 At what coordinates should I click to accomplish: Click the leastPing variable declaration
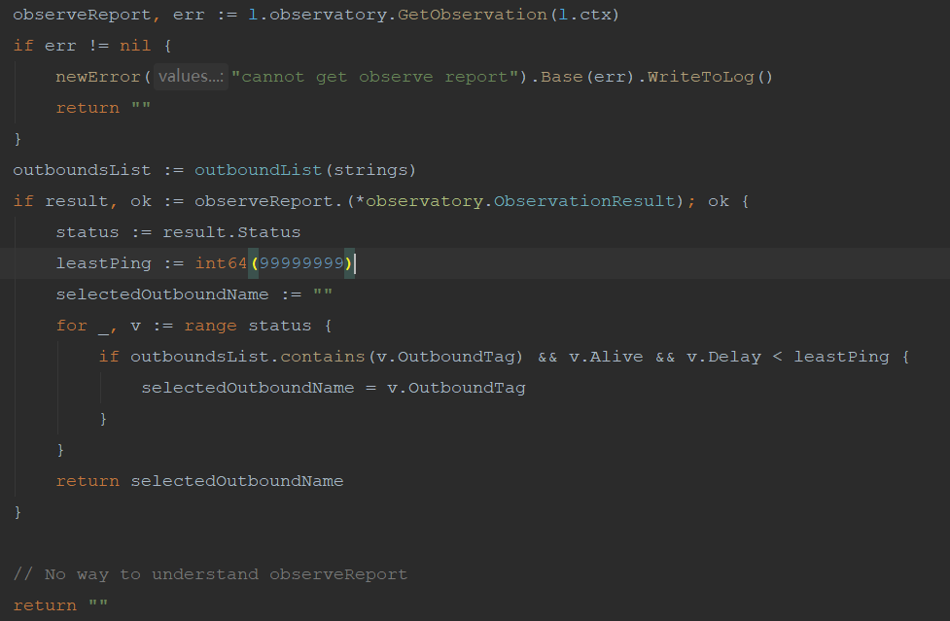coord(104,263)
